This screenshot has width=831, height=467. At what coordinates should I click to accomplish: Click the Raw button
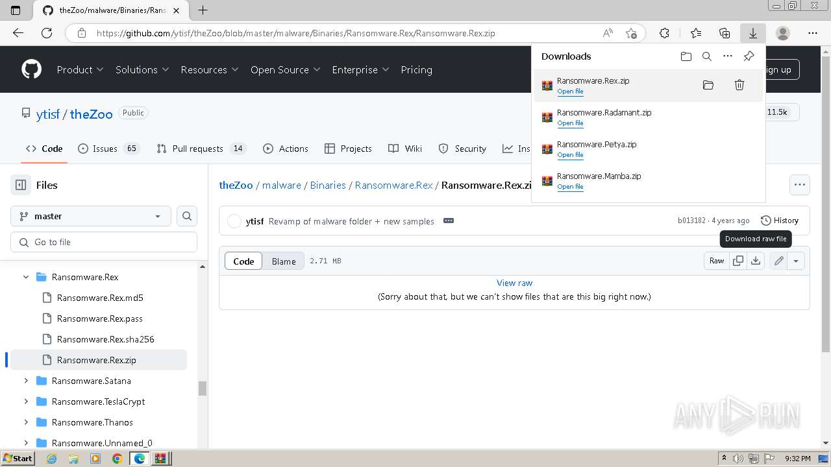point(717,261)
